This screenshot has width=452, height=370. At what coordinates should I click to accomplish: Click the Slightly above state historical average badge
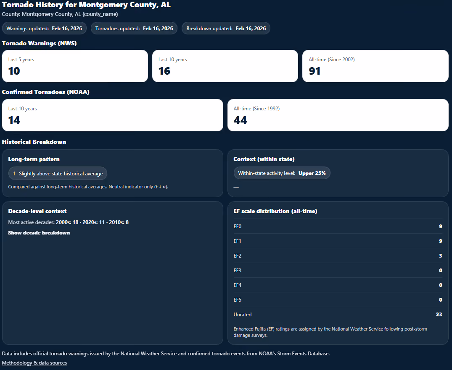click(58, 174)
